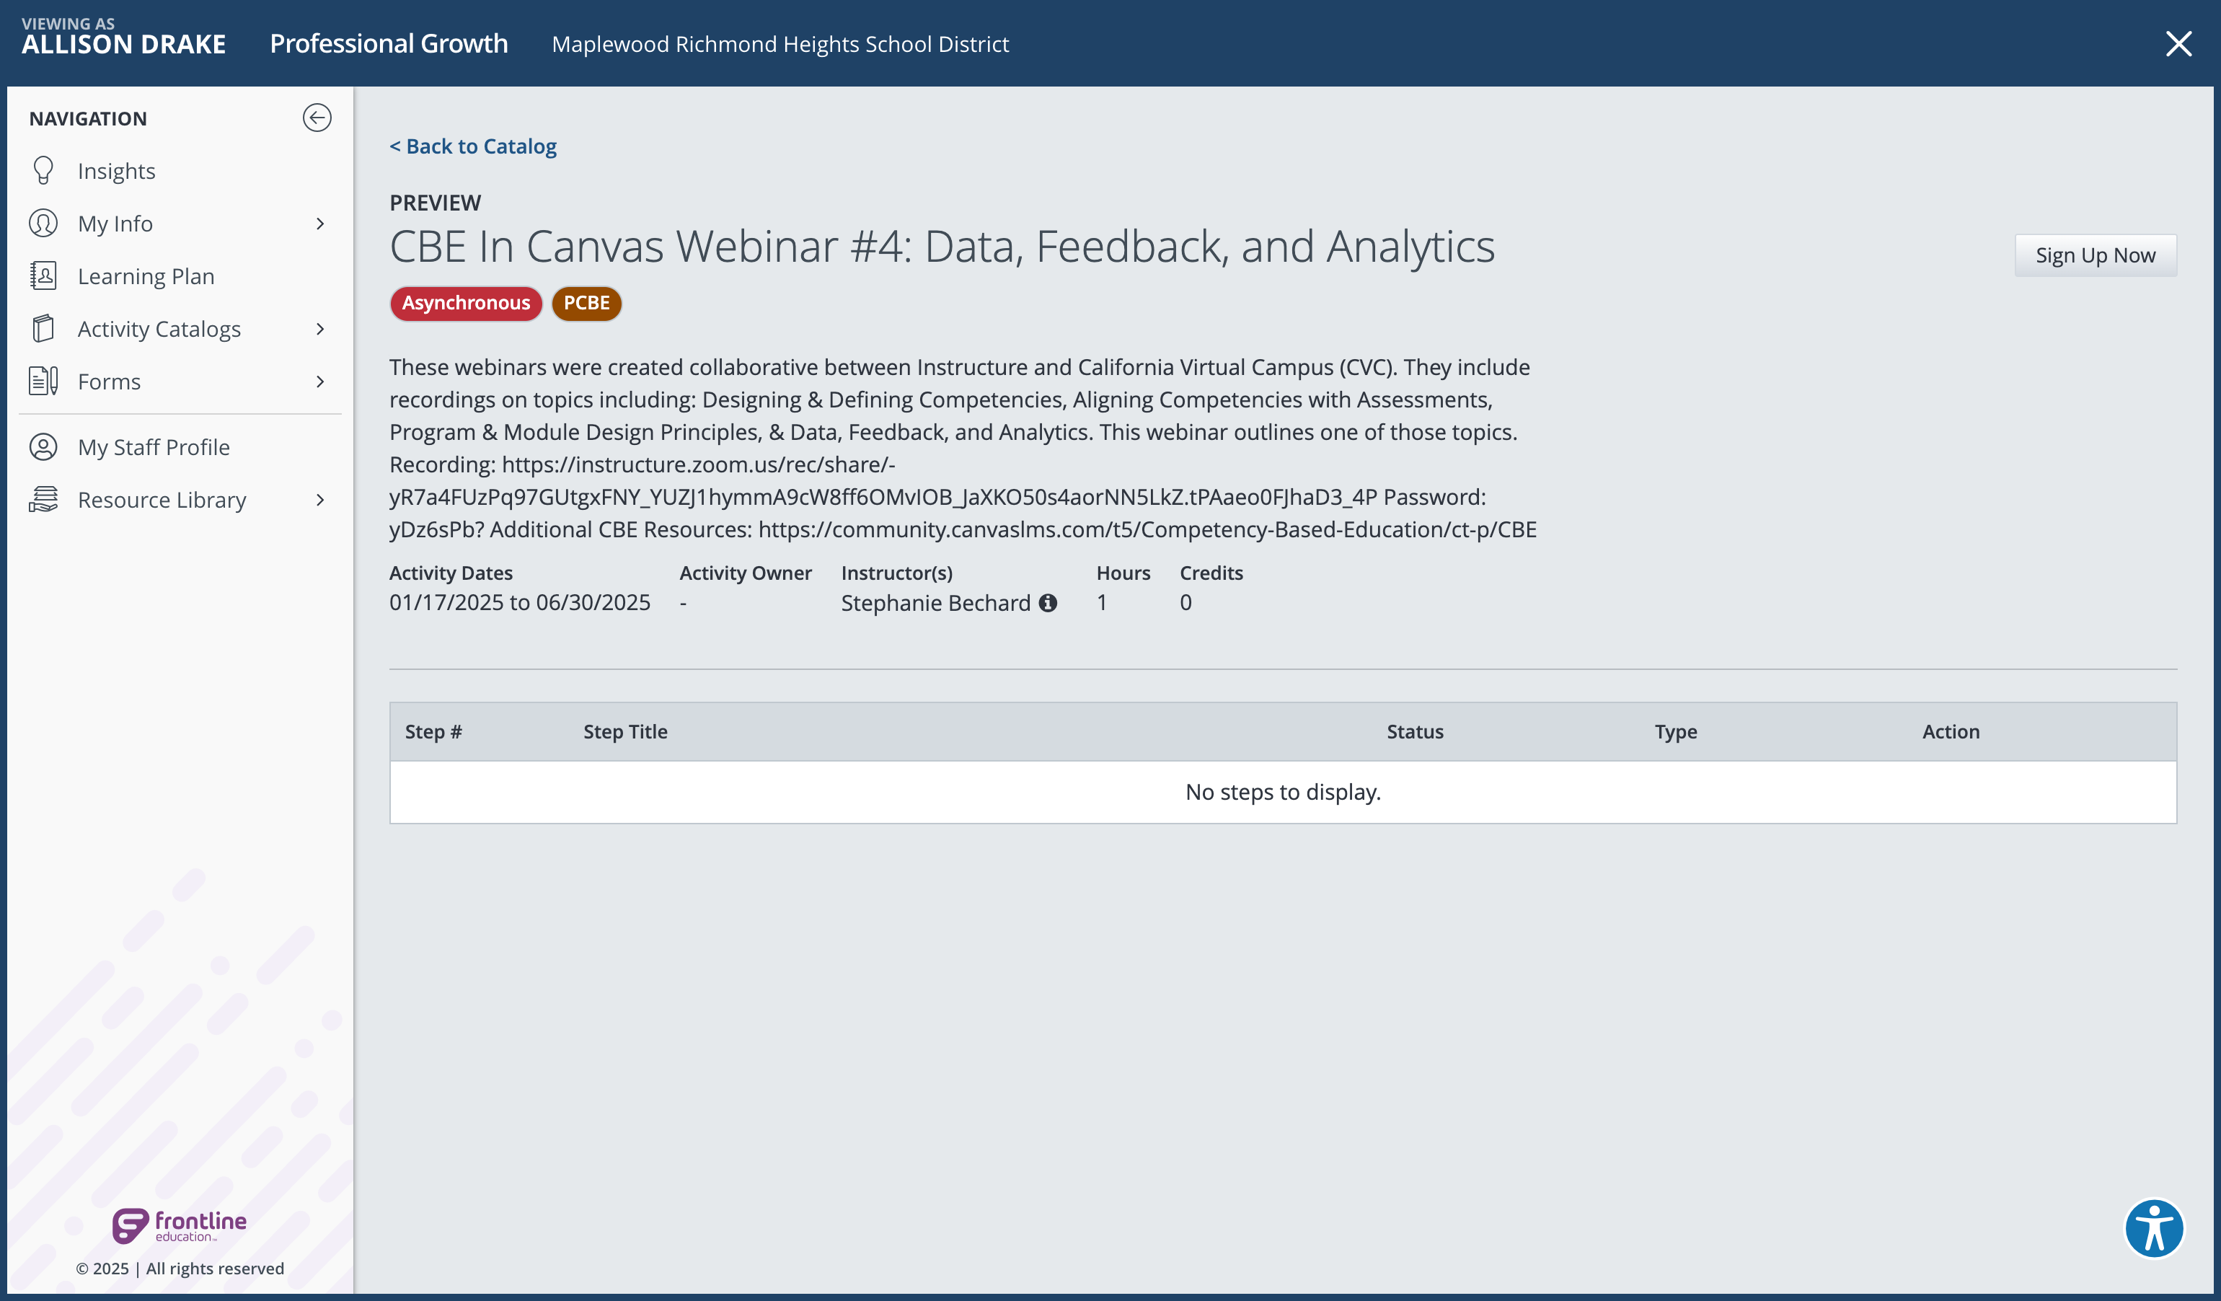This screenshot has height=1301, width=2221.
Task: Click the Step # column header
Action: tap(433, 731)
